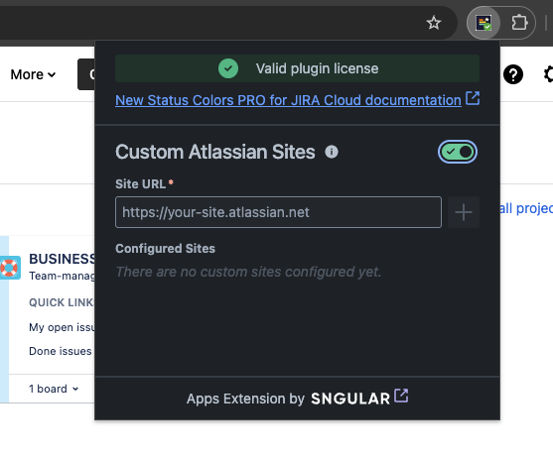Click external link icon beside SNGULAR

coord(401,396)
